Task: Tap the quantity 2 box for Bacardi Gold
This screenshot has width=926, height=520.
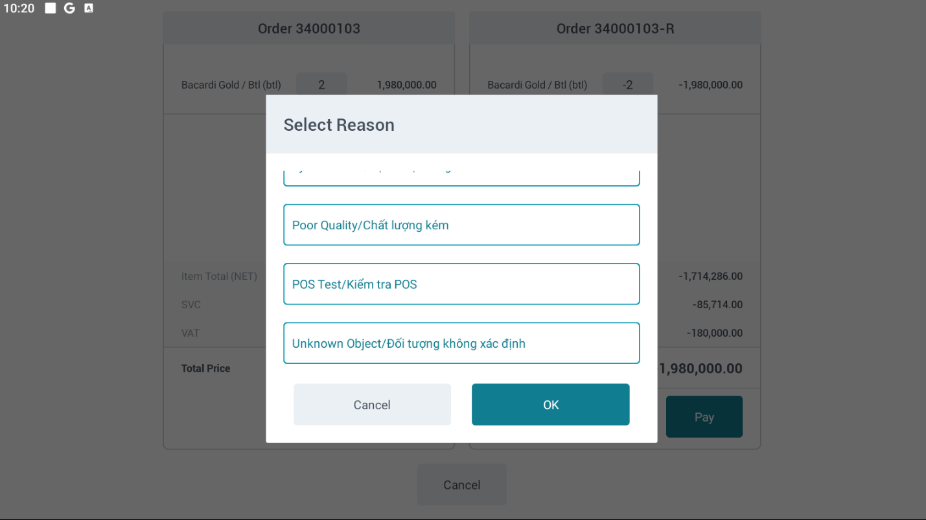Action: [321, 85]
